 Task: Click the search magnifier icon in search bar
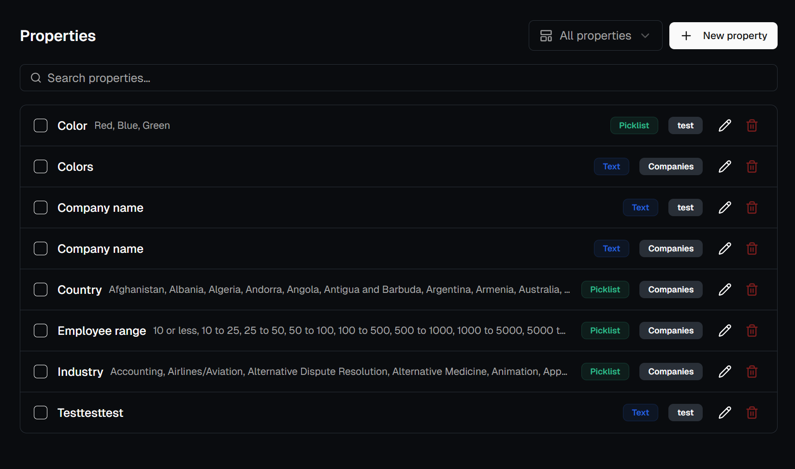(x=35, y=78)
